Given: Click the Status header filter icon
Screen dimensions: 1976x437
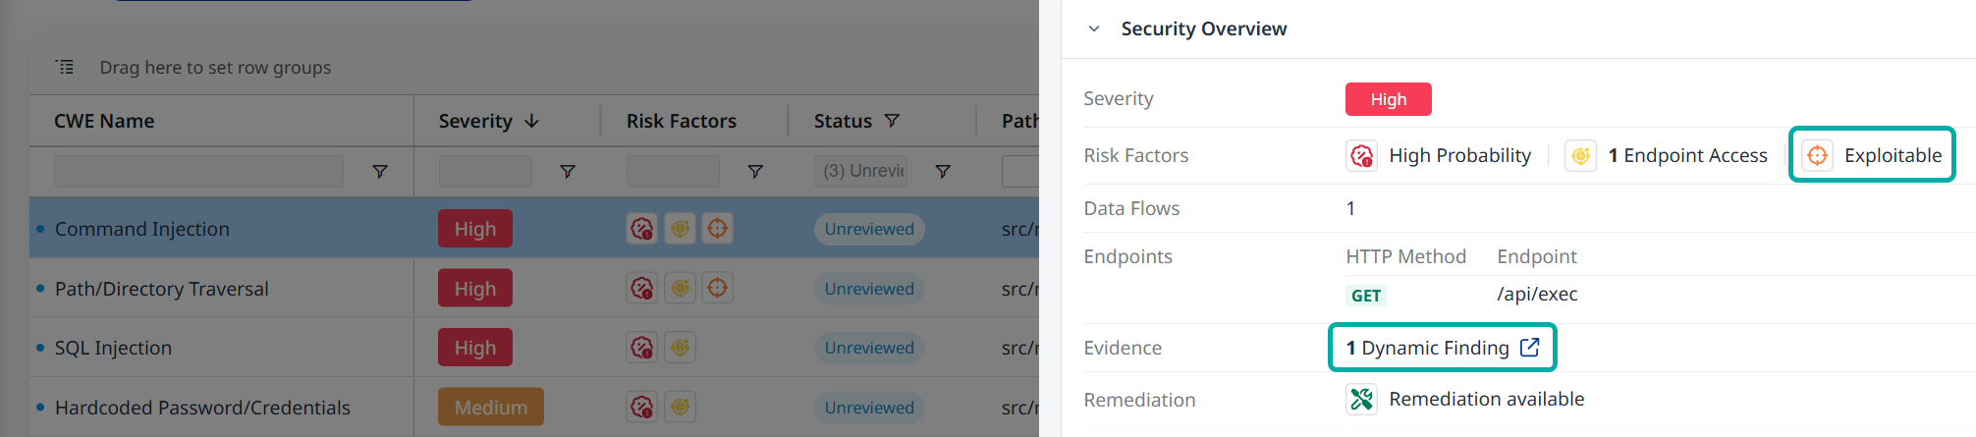Looking at the screenshot, I should click(x=892, y=121).
